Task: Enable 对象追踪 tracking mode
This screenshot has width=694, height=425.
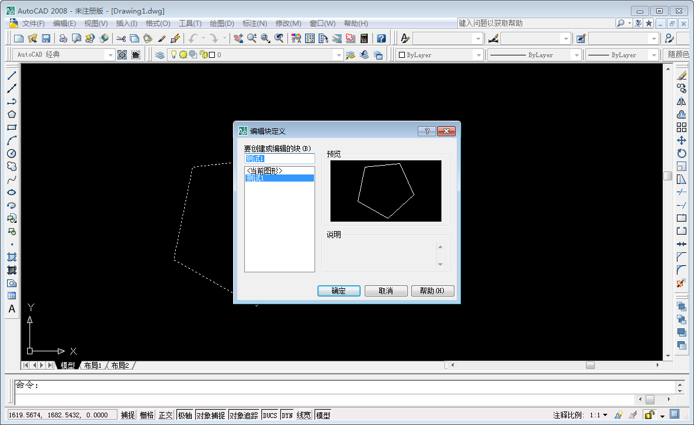Action: point(243,414)
